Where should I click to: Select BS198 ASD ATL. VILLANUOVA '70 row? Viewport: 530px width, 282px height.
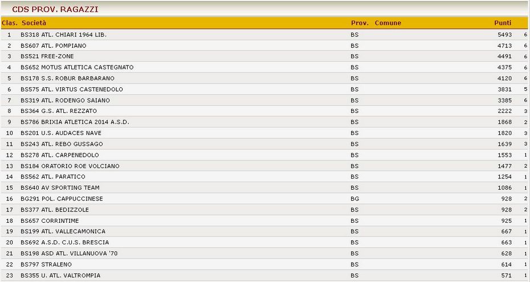(x=265, y=254)
